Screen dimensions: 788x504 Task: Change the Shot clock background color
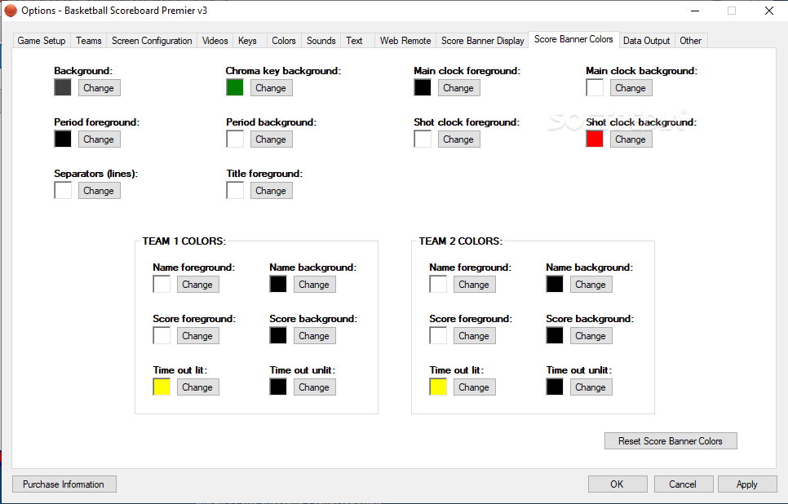click(631, 139)
